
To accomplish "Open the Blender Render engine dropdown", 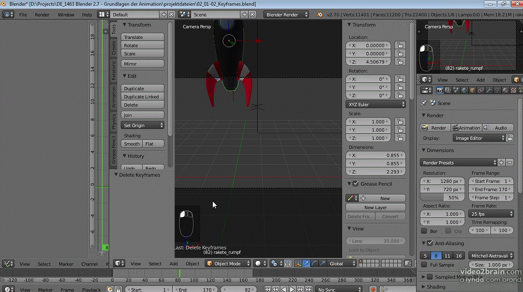I will pos(286,14).
